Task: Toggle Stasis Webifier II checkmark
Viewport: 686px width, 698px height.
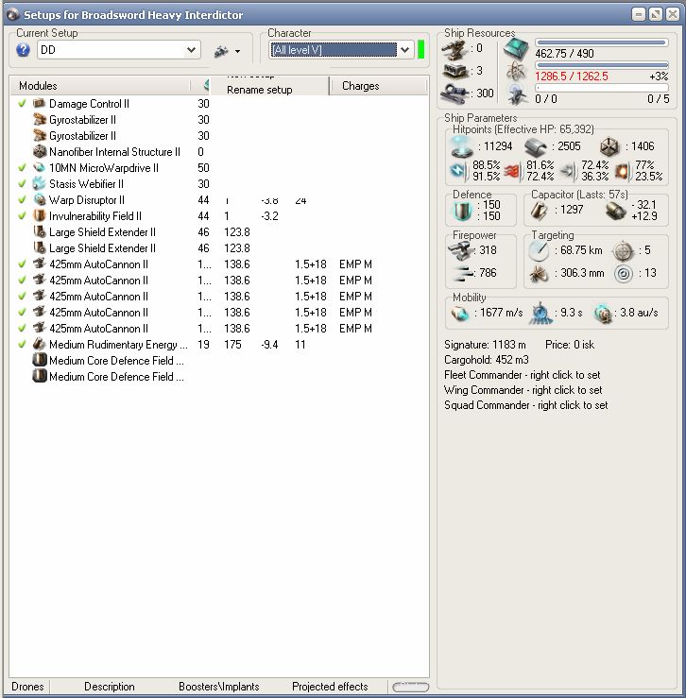Action: (22, 183)
